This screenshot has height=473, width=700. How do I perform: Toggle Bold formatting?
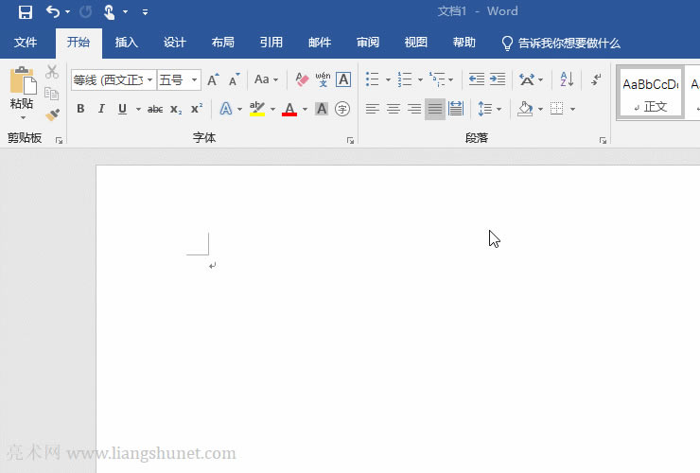[x=80, y=109]
